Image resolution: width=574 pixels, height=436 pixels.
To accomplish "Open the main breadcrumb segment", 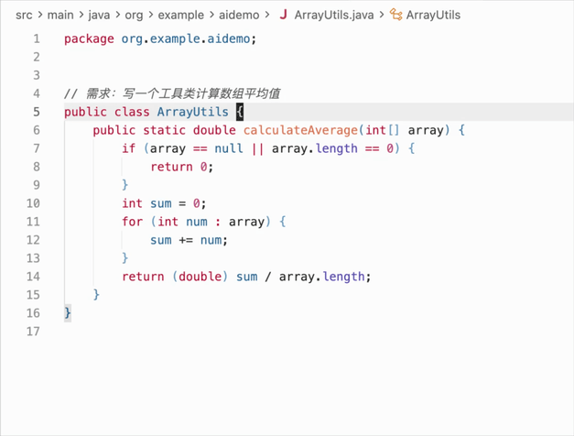I will [x=60, y=15].
